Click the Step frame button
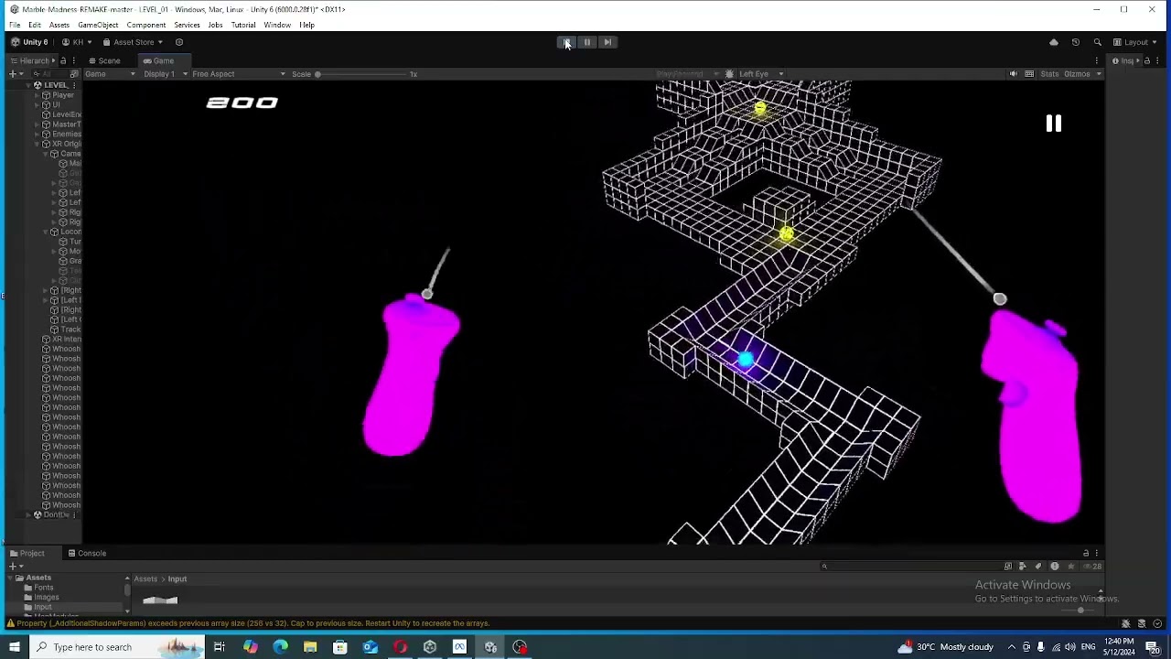 (x=607, y=42)
